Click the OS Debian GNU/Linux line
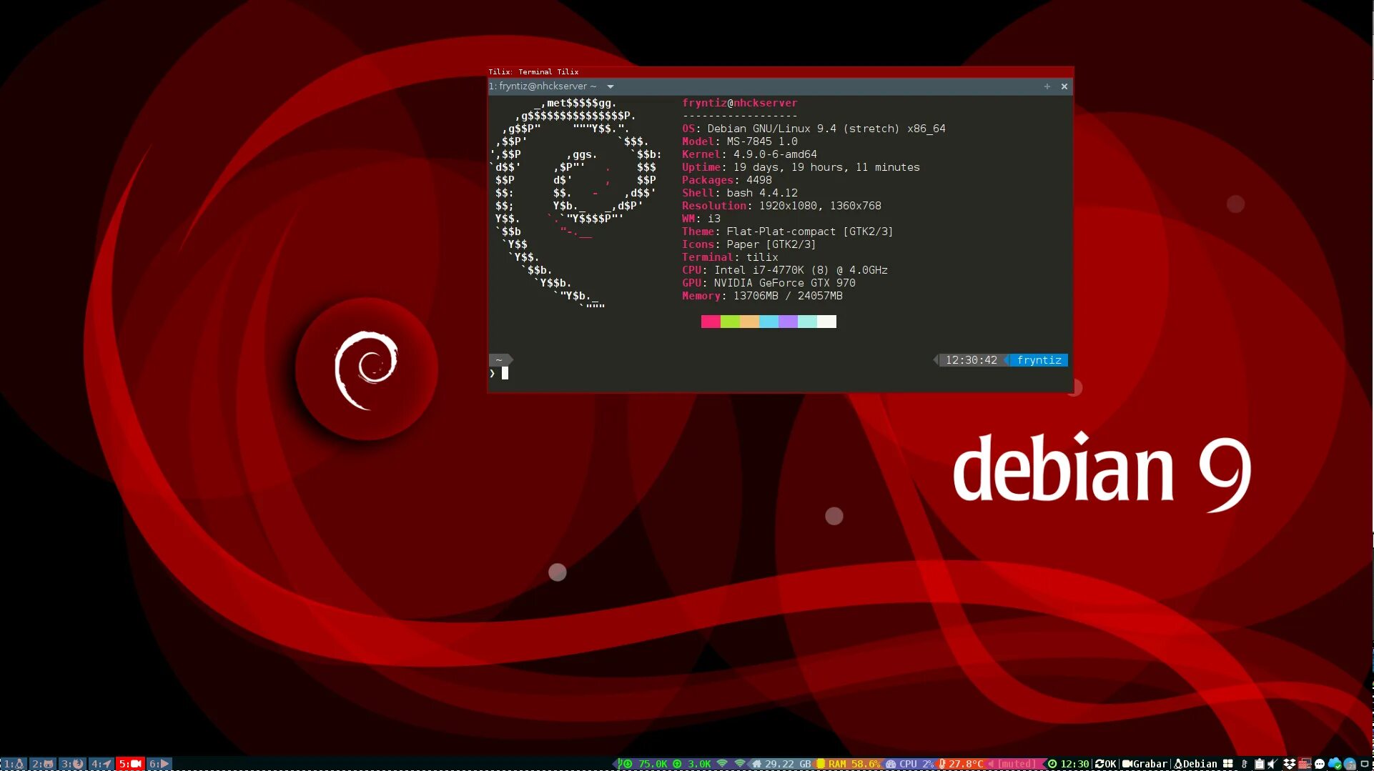The height and width of the screenshot is (771, 1374). click(x=814, y=129)
